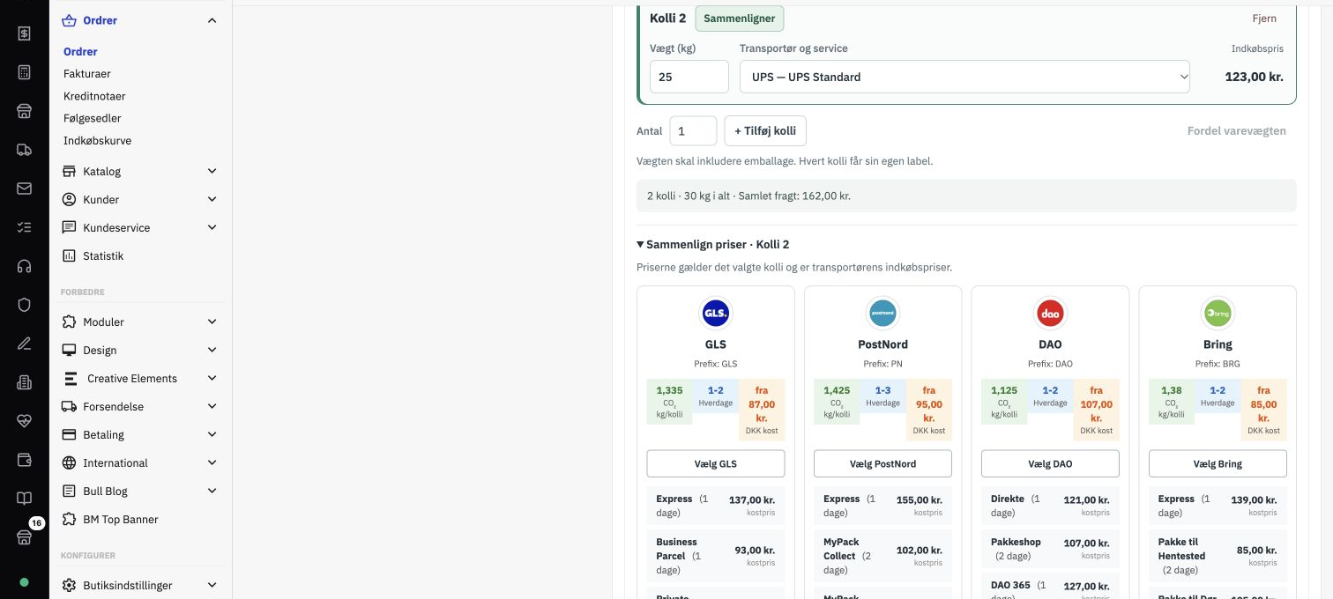Open Kreditnotaer in the Ordrer submenu
The image size is (1333, 599).
94,96
